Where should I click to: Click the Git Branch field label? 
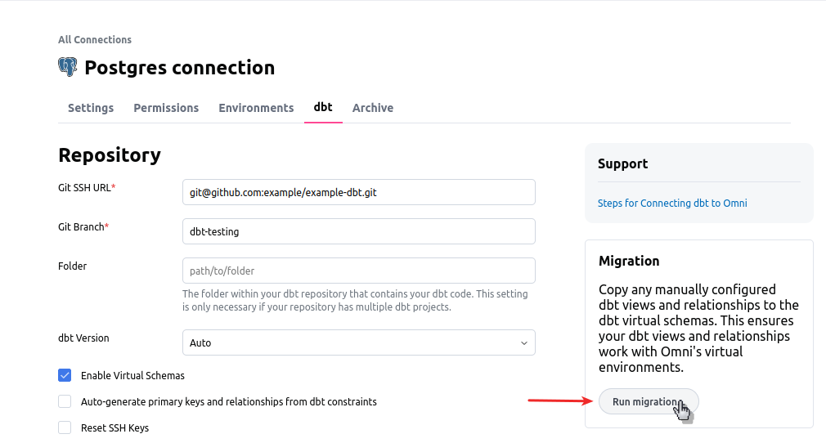point(82,226)
